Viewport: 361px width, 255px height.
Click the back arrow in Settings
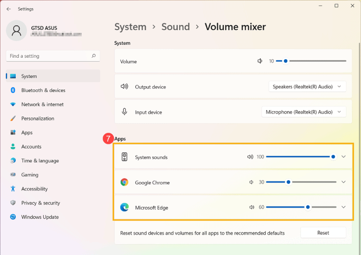[x=9, y=9]
